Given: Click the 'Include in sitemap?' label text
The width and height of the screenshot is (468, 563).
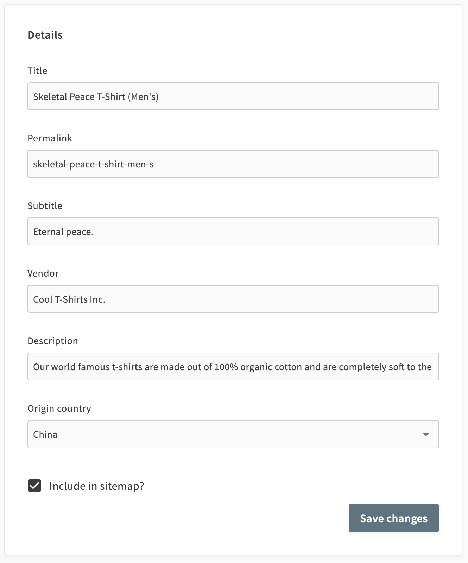Looking at the screenshot, I should pyautogui.click(x=97, y=486).
